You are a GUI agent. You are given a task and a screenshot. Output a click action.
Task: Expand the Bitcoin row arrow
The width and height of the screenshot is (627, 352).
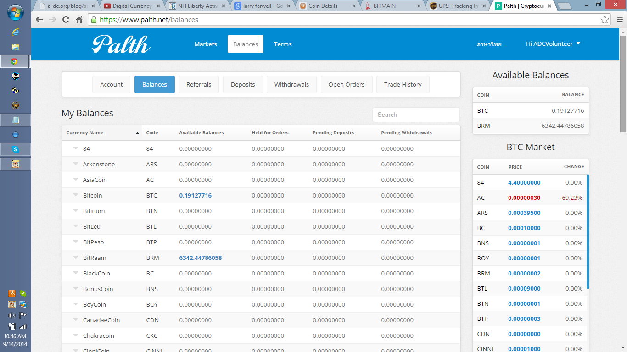[x=76, y=195]
